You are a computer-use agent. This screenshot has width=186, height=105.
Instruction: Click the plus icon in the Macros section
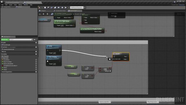pos(36,52)
